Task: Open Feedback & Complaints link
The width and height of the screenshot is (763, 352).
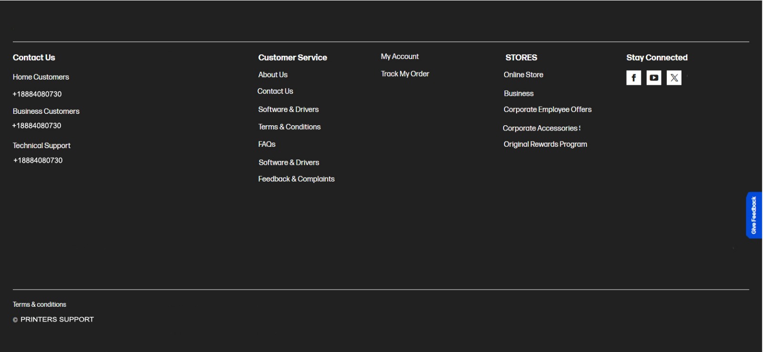Action: point(296,179)
